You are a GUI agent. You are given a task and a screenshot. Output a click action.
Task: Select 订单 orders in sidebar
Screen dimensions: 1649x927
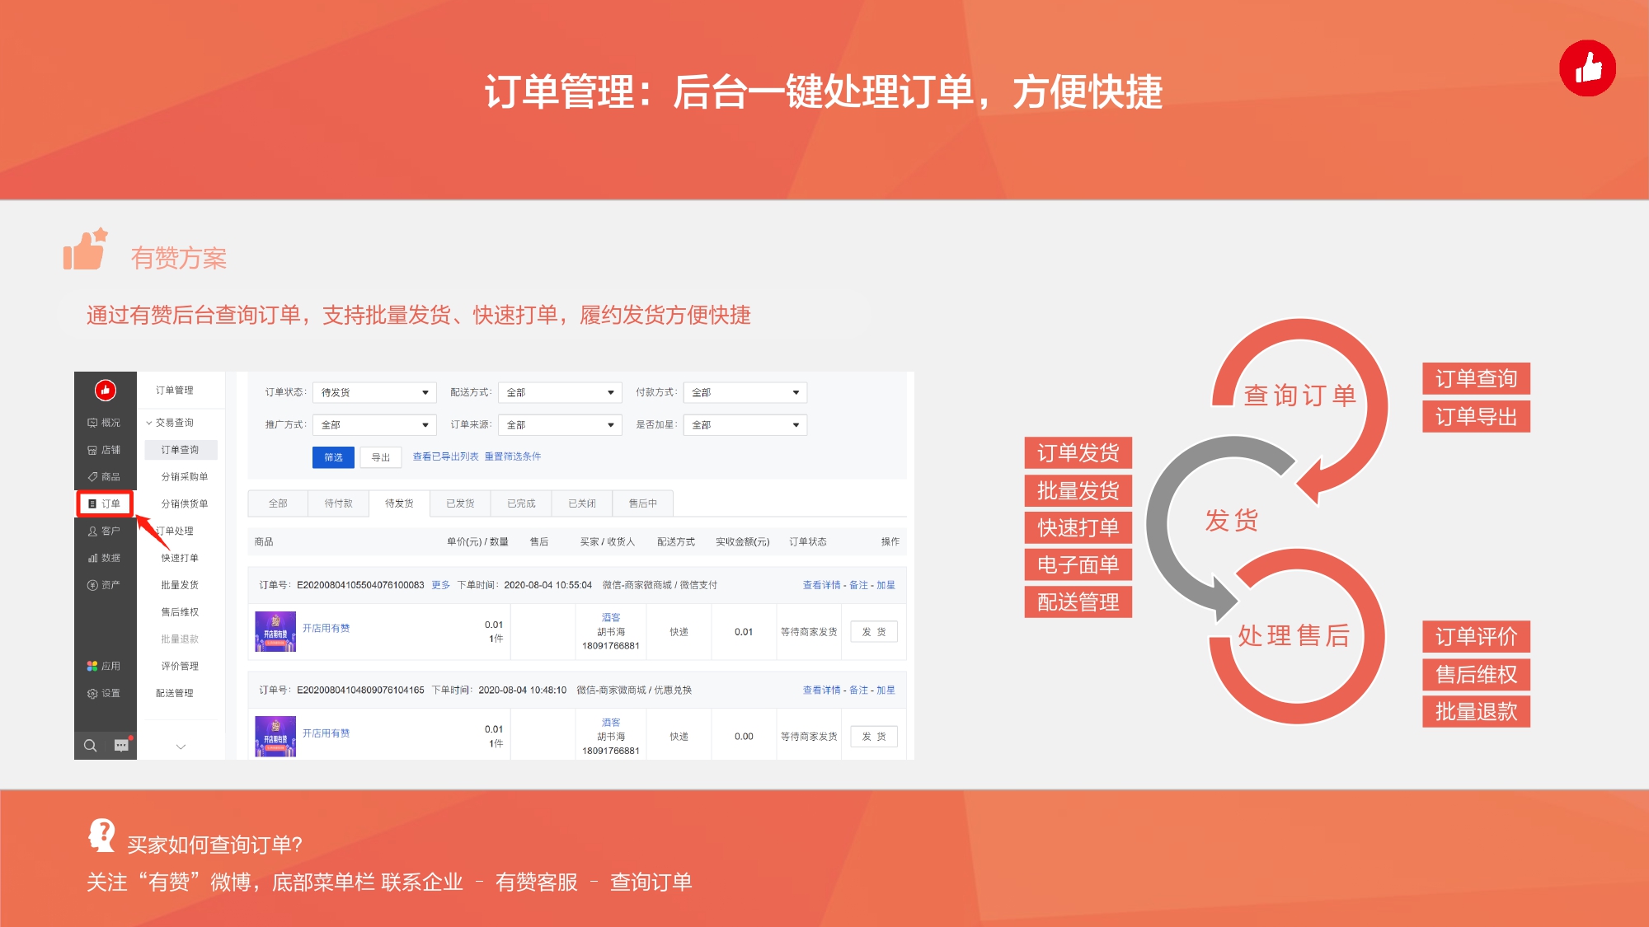click(105, 503)
